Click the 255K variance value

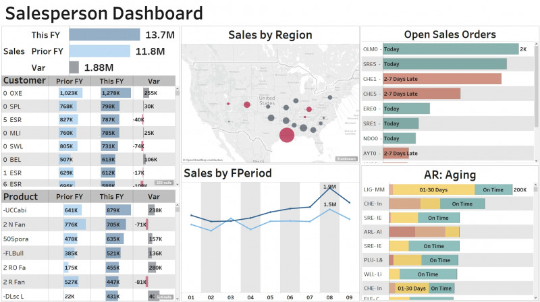(x=151, y=93)
